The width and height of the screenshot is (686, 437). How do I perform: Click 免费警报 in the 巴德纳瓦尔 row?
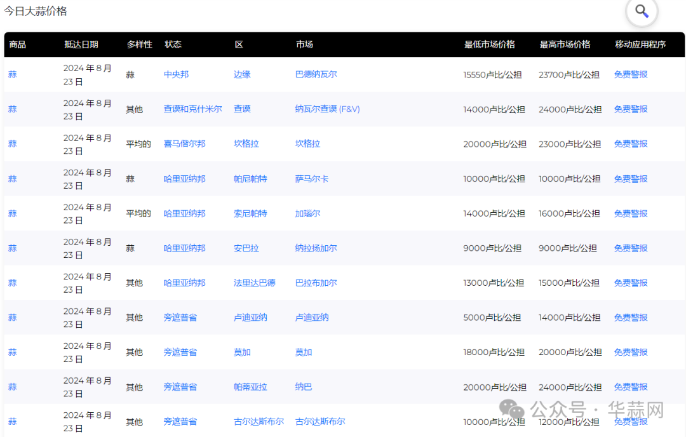[x=631, y=74]
